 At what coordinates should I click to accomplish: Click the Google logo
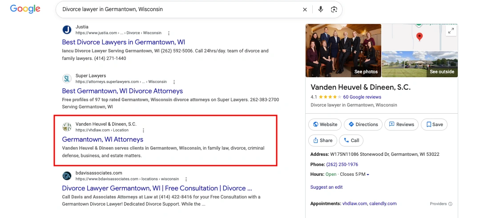click(25, 9)
